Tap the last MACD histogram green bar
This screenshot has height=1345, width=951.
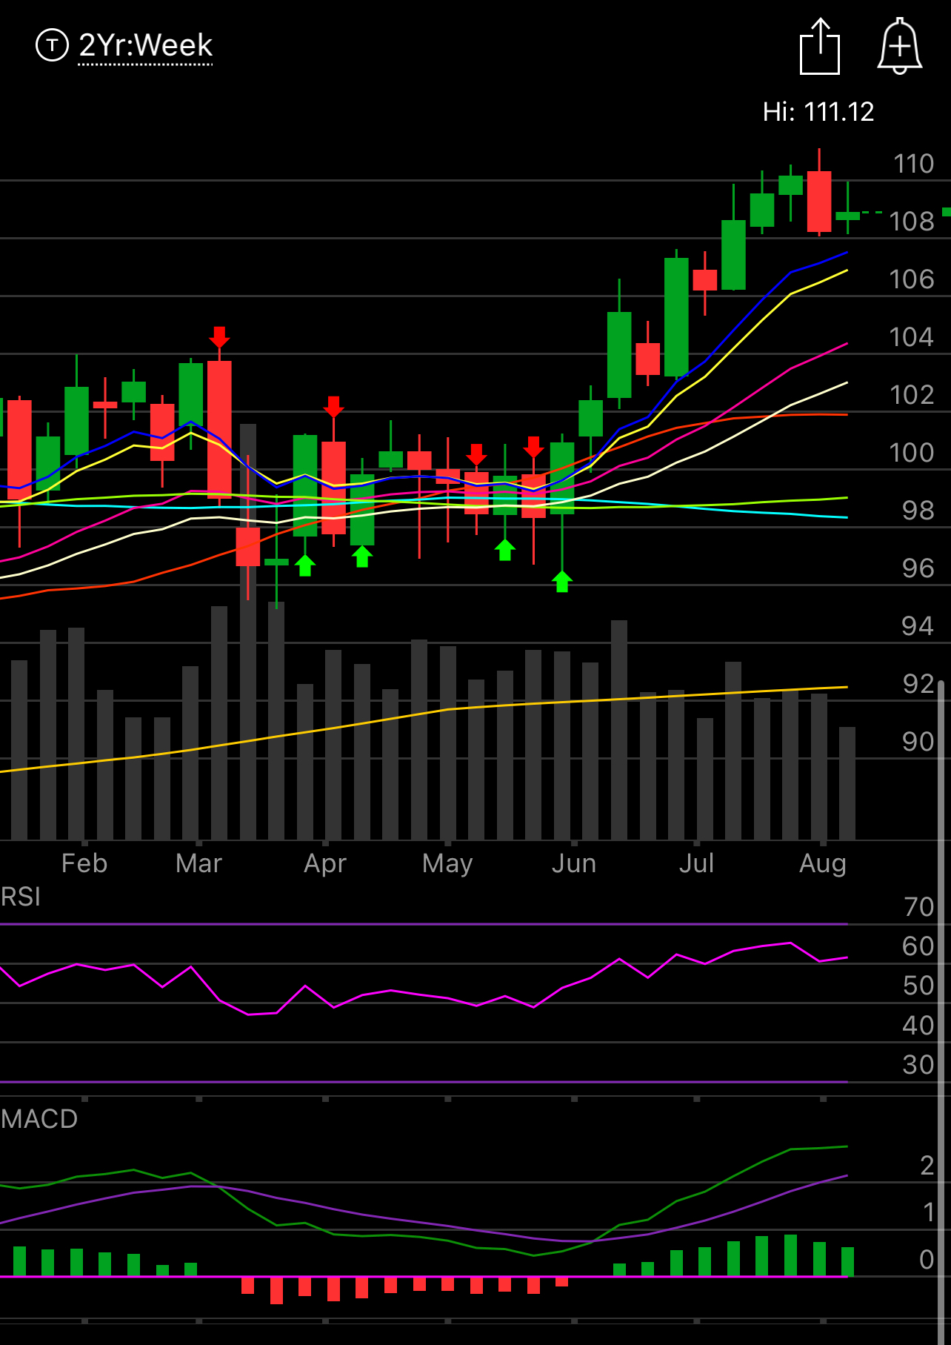848,1262
